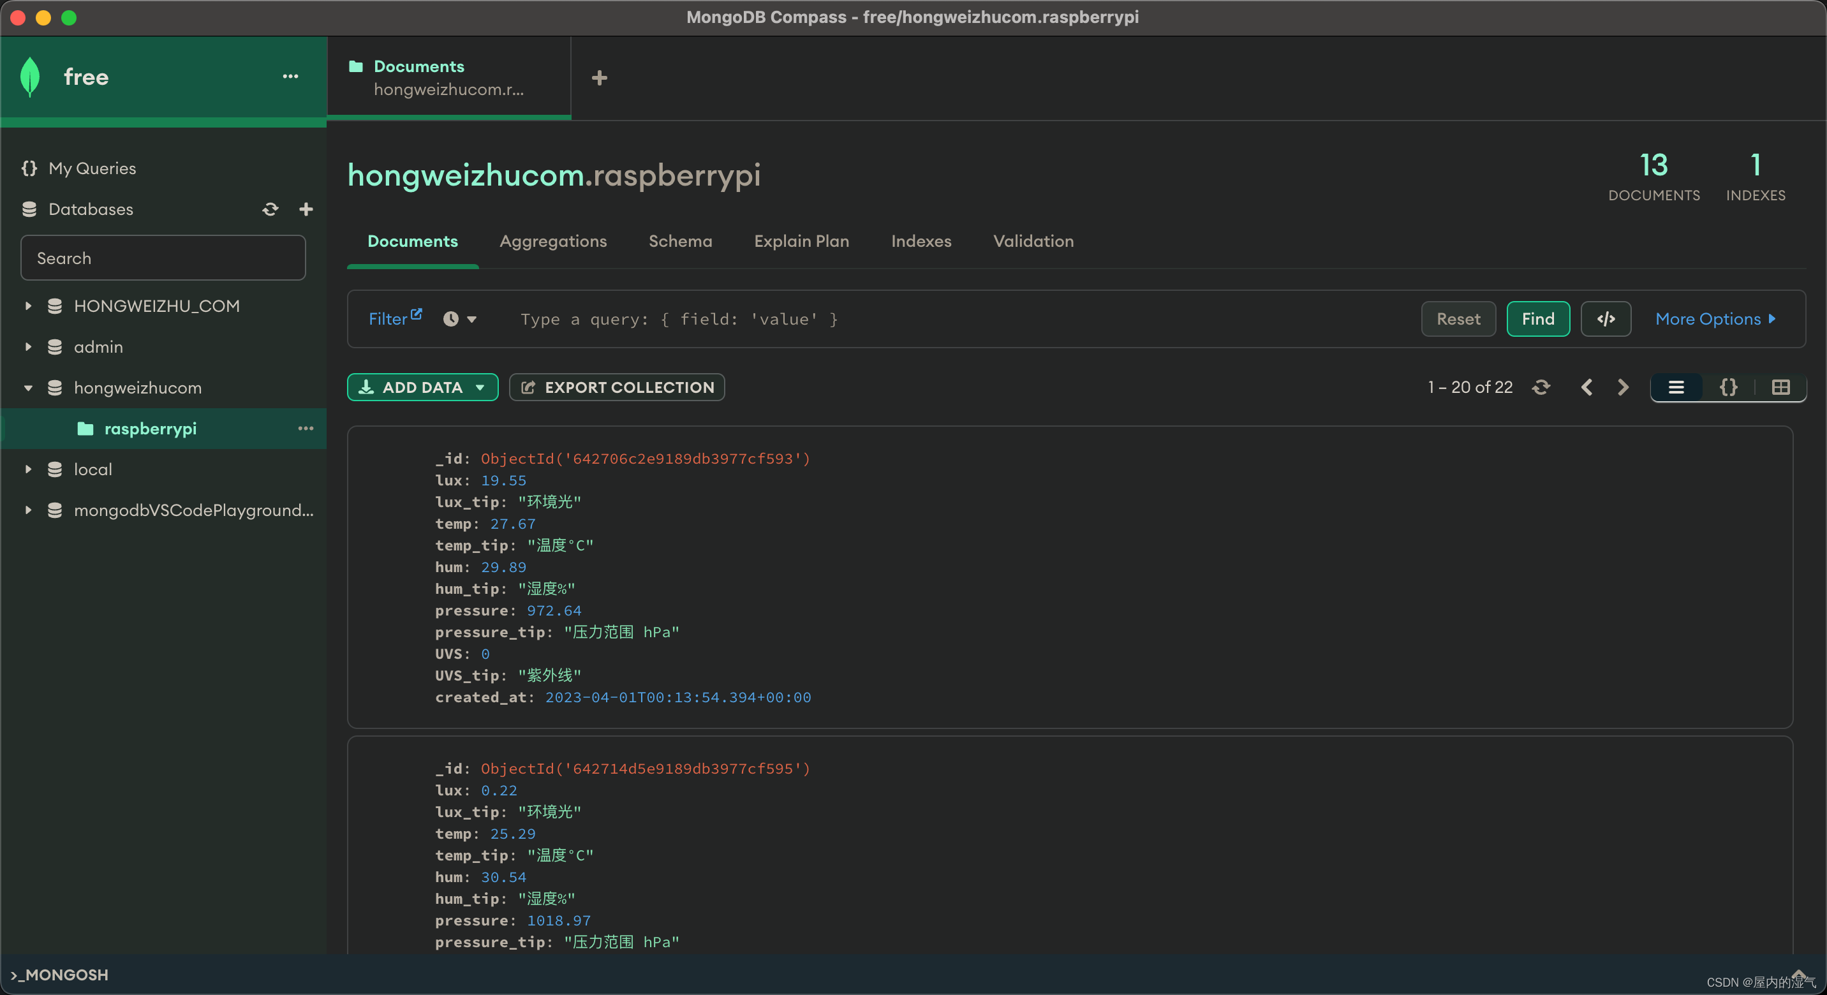Collapse the hongweizhucom database tree

[x=28, y=388]
